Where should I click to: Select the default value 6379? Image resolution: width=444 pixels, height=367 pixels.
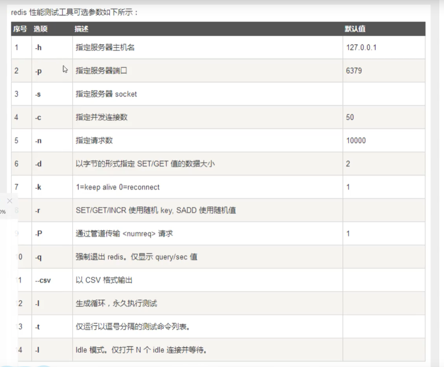pyautogui.click(x=354, y=70)
